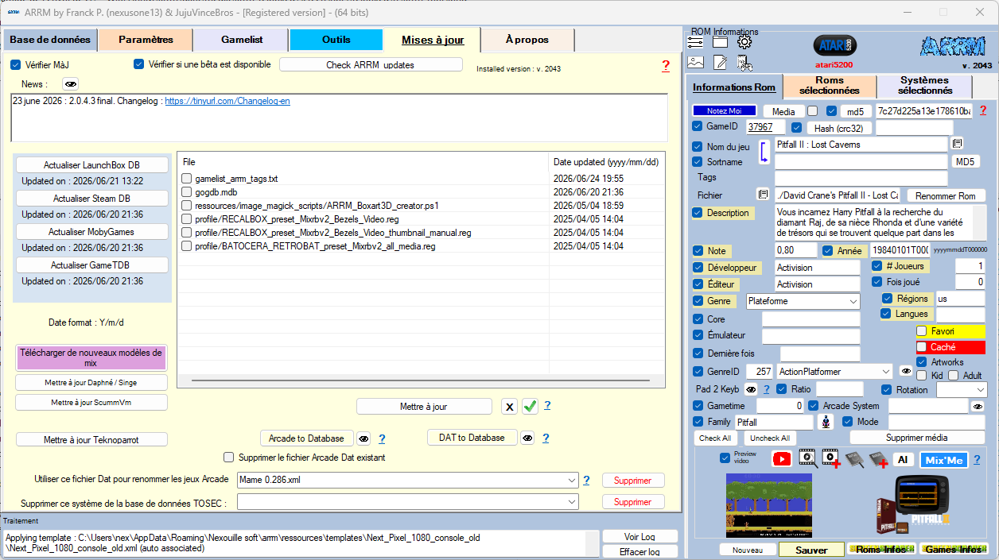
Task: Open the À propos tab
Action: tap(527, 40)
